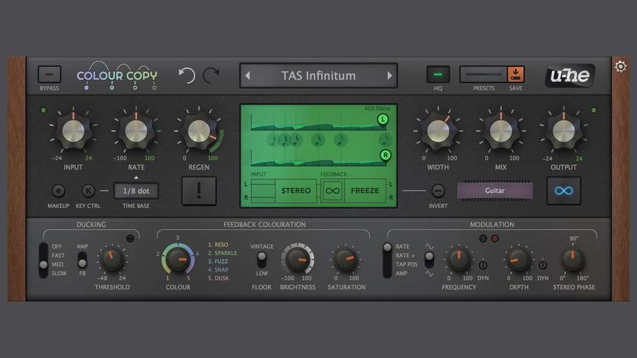
Task: Open the Guitar selector dropdown
Action: pos(495,191)
